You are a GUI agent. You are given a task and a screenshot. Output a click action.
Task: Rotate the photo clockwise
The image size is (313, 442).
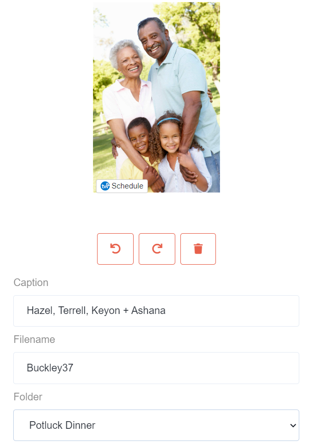point(157,248)
